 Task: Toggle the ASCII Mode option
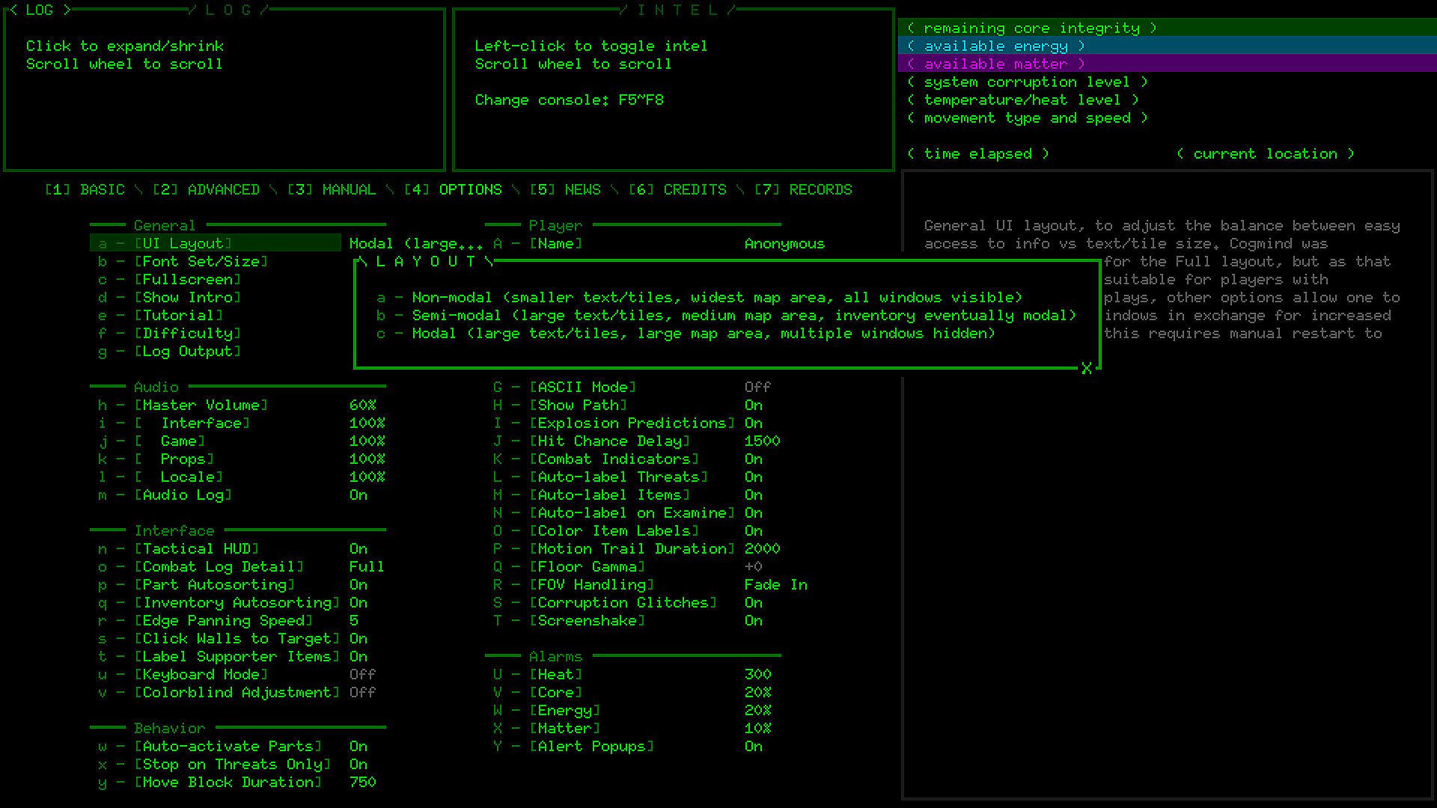pyautogui.click(x=582, y=388)
